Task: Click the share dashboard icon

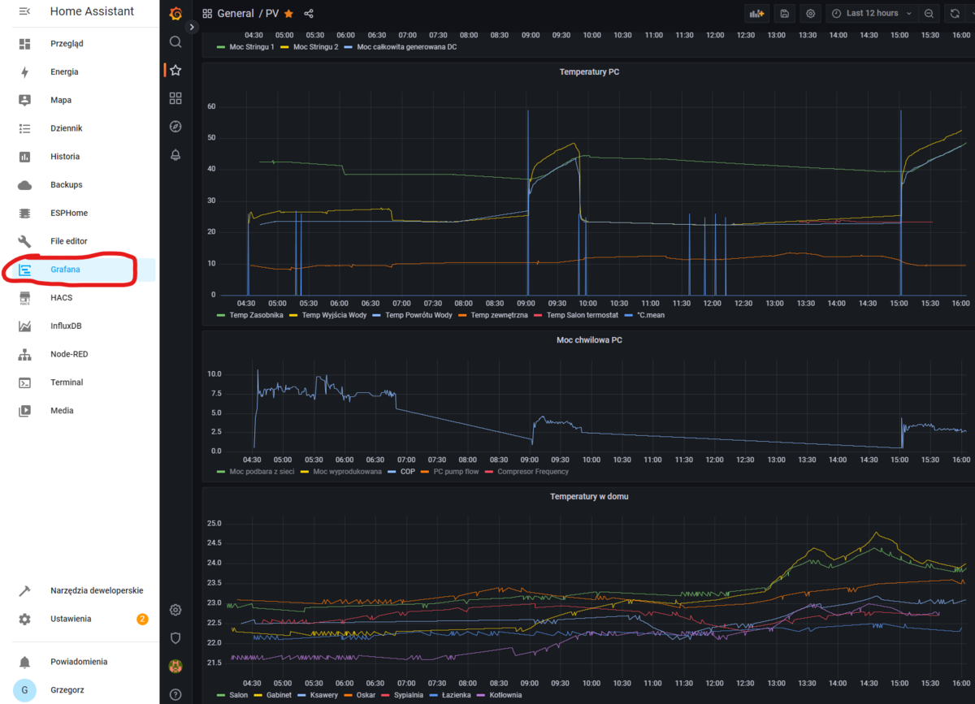Action: tap(309, 14)
